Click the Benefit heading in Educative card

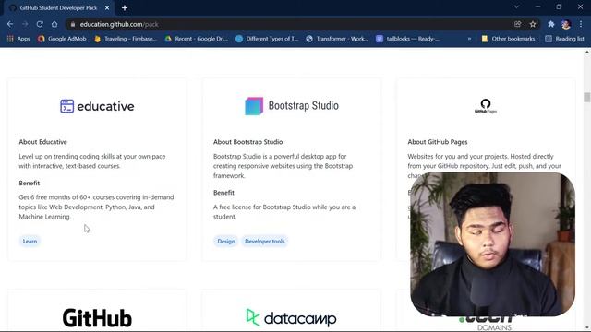[30, 183]
